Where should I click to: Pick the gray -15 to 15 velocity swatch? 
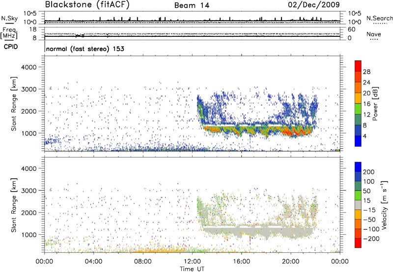358,205
